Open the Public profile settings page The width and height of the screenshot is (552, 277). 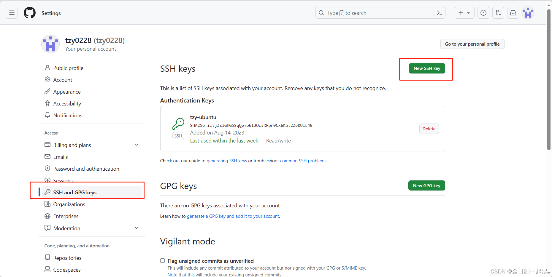[x=68, y=68]
